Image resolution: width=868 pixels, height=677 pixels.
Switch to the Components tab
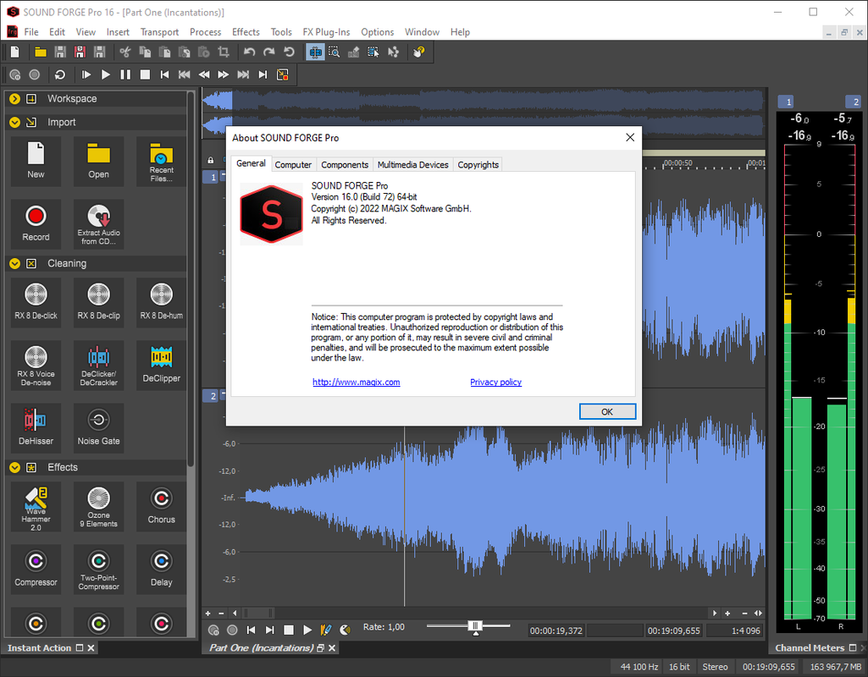[x=345, y=165]
